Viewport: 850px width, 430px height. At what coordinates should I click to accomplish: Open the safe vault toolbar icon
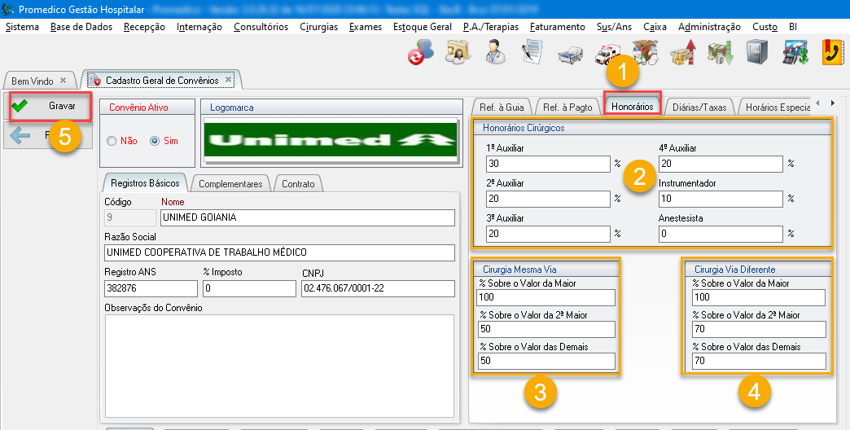(x=757, y=52)
